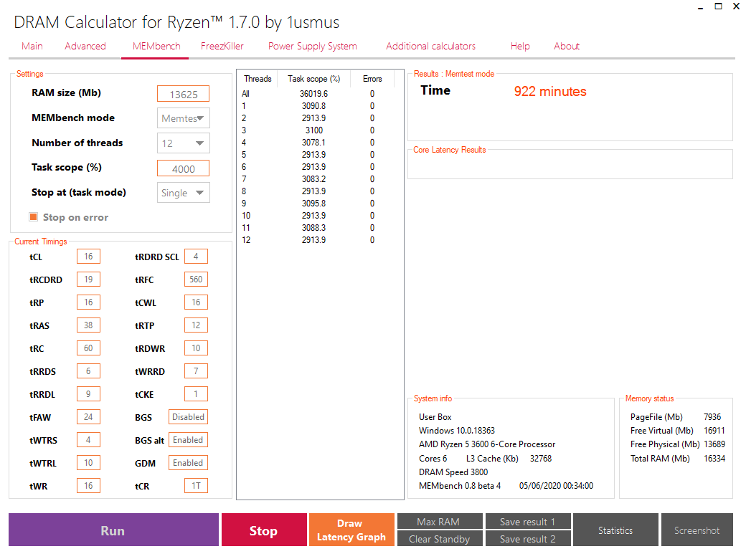Screen dimensions: 746x559
Task: Click the Max RAM button
Action: (440, 521)
